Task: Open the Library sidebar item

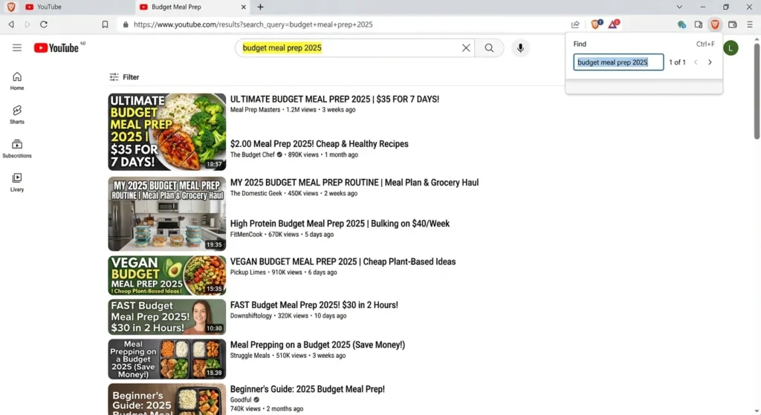Action: click(17, 183)
